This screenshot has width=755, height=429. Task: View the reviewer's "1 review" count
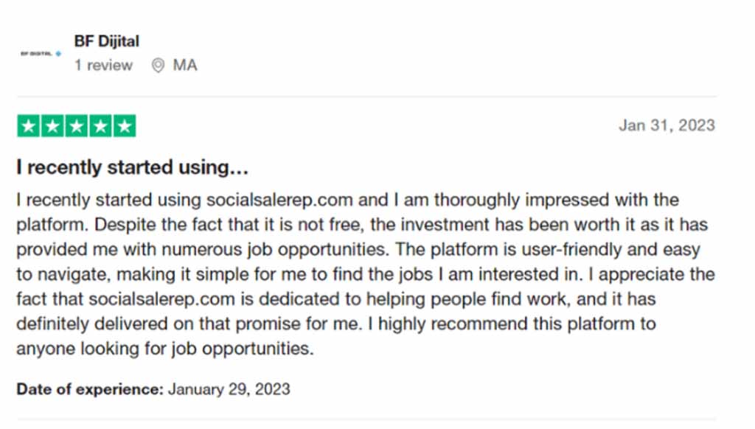(103, 65)
